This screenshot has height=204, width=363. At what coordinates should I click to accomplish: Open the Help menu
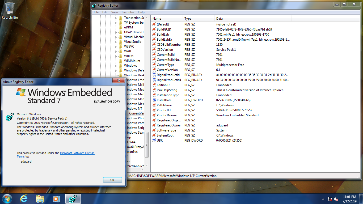141,12
